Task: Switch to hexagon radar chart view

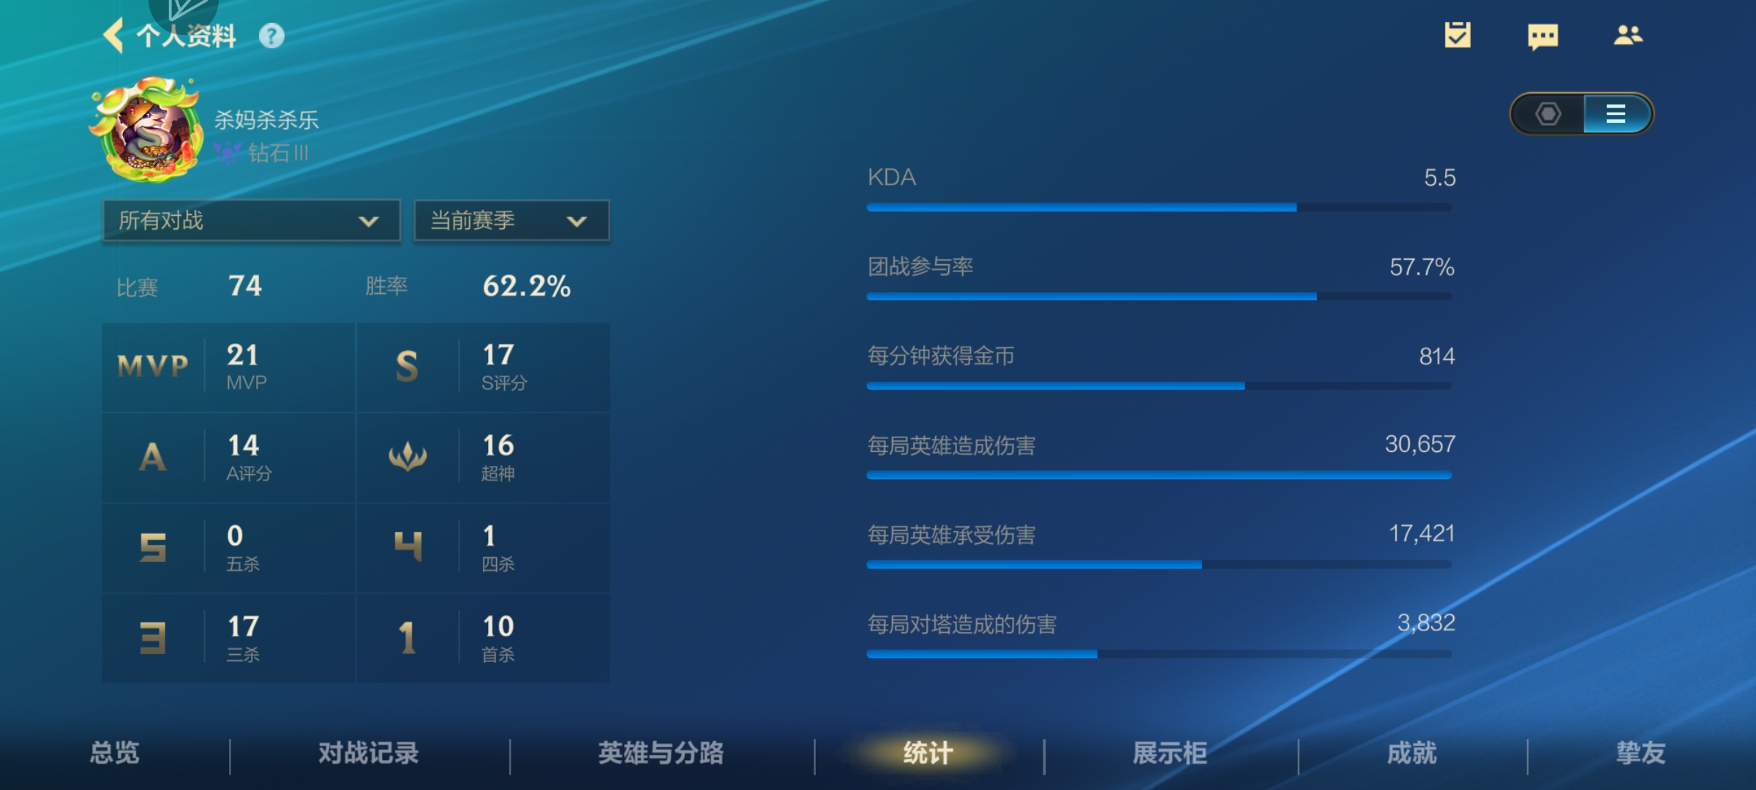Action: (1548, 114)
